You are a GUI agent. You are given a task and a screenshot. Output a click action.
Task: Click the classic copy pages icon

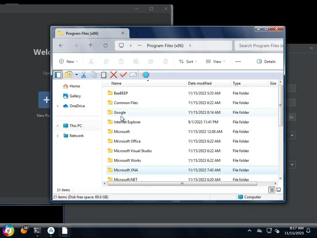(x=93, y=75)
